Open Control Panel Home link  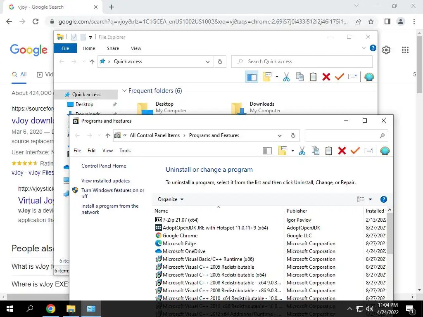tap(104, 166)
